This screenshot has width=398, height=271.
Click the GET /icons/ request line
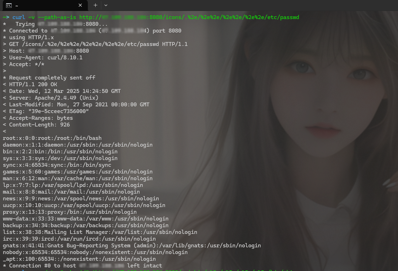pyautogui.click(x=95, y=44)
